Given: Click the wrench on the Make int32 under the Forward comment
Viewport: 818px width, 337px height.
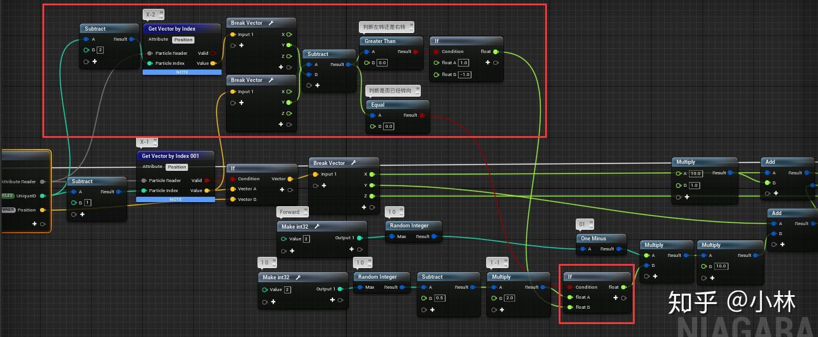Looking at the screenshot, I should 316,227.
